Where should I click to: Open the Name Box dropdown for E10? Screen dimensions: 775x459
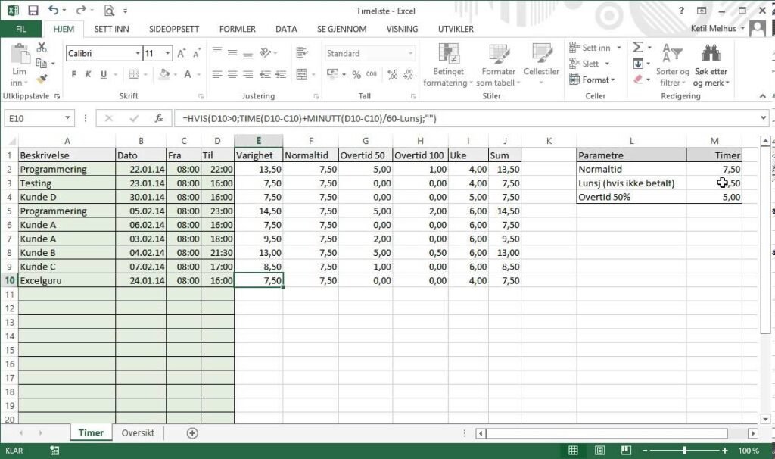click(67, 119)
